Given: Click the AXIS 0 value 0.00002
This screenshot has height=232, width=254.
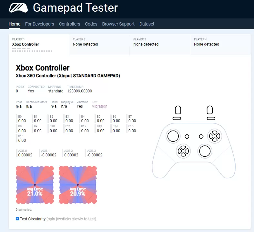Looking at the screenshot, I should pos(25,155).
